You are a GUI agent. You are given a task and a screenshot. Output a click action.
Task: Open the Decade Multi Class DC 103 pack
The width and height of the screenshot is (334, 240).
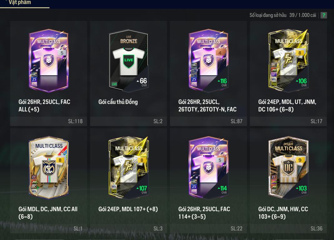pyautogui.click(x=288, y=168)
